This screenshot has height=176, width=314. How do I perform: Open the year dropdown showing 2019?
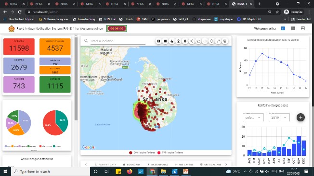tap(279, 117)
